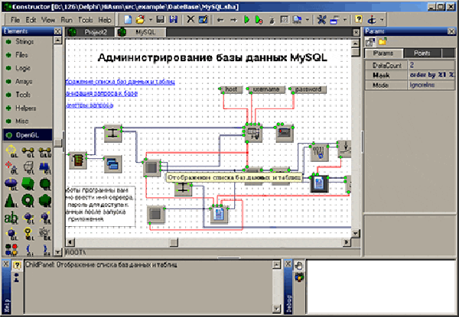This screenshot has height=317, width=459.
Task: Click the New file toolbar icon
Action: pos(128,20)
